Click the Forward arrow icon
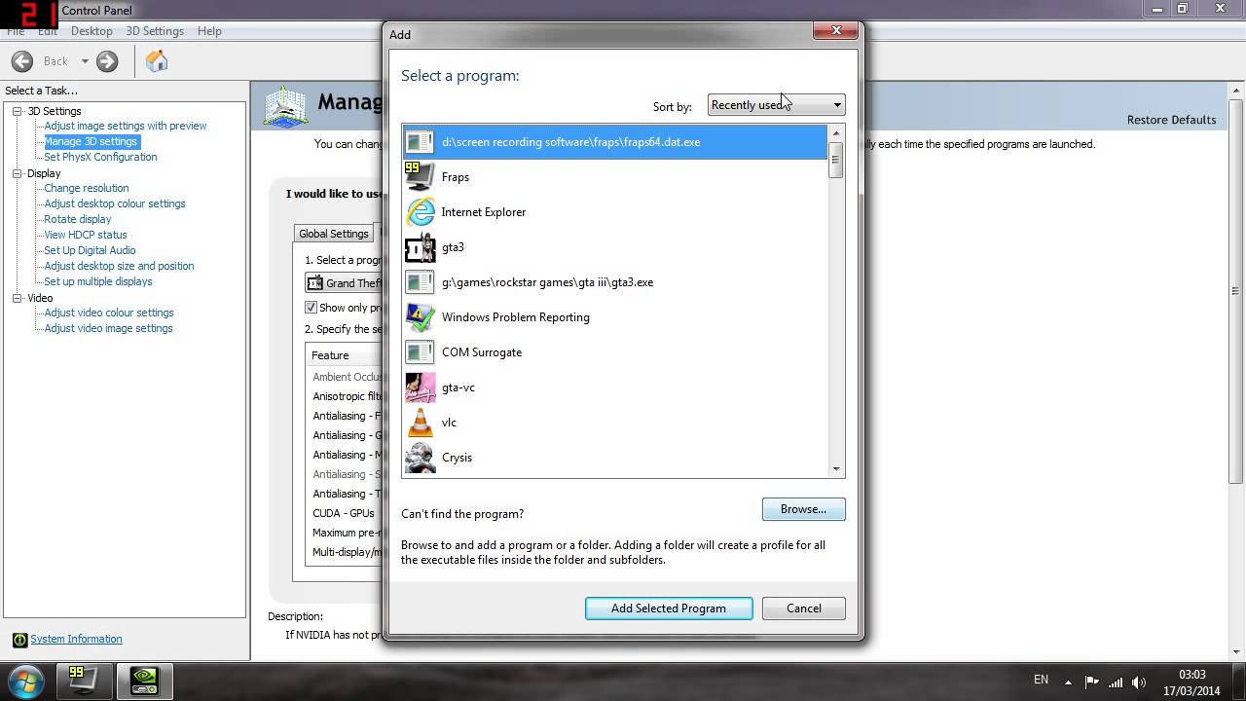1246x701 pixels. pos(107,61)
